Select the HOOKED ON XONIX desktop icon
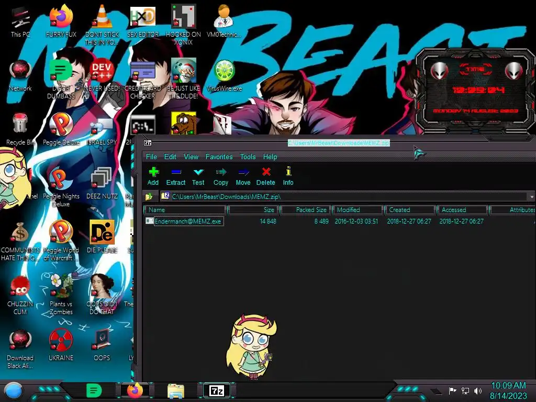Viewport: 536px width, 402px height. 183,26
